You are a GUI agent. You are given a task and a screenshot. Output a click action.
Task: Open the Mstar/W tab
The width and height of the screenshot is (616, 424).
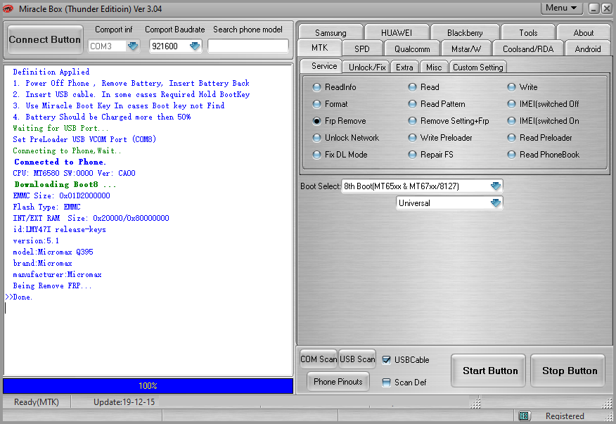[x=466, y=49]
